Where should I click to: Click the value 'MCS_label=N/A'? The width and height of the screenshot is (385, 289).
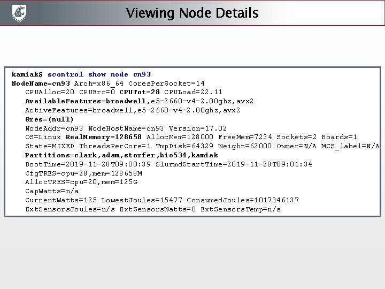click(351, 146)
